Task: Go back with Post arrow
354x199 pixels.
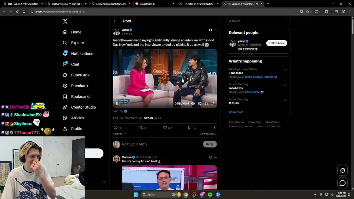Action: click(x=115, y=21)
